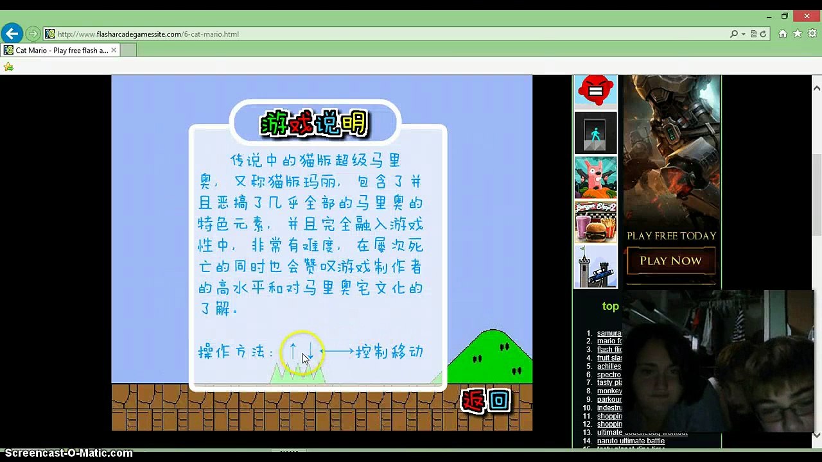Select the Cat Mario browser tab

60,50
